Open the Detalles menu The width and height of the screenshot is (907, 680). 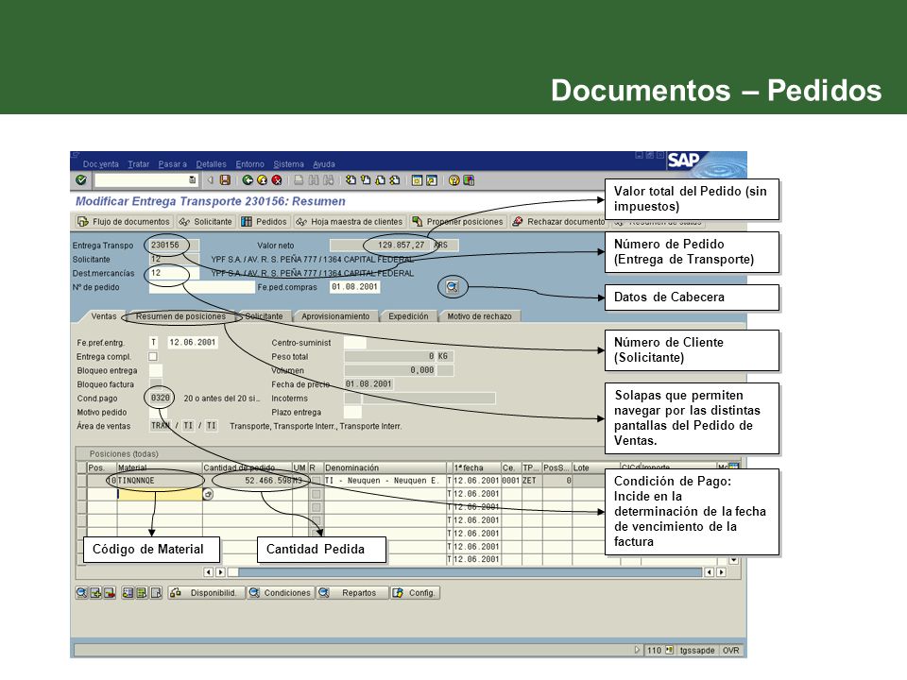click(211, 164)
